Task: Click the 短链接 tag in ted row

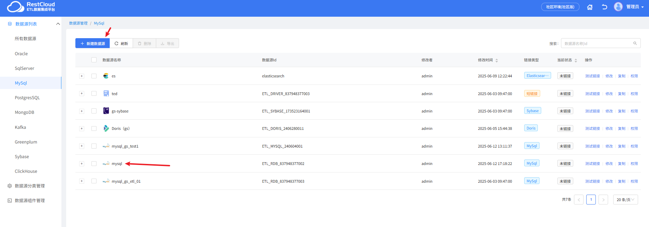Action: coord(532,93)
